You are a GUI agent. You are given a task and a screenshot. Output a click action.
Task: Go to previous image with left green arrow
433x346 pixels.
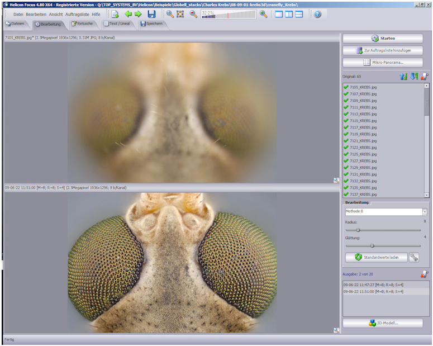tap(128, 14)
